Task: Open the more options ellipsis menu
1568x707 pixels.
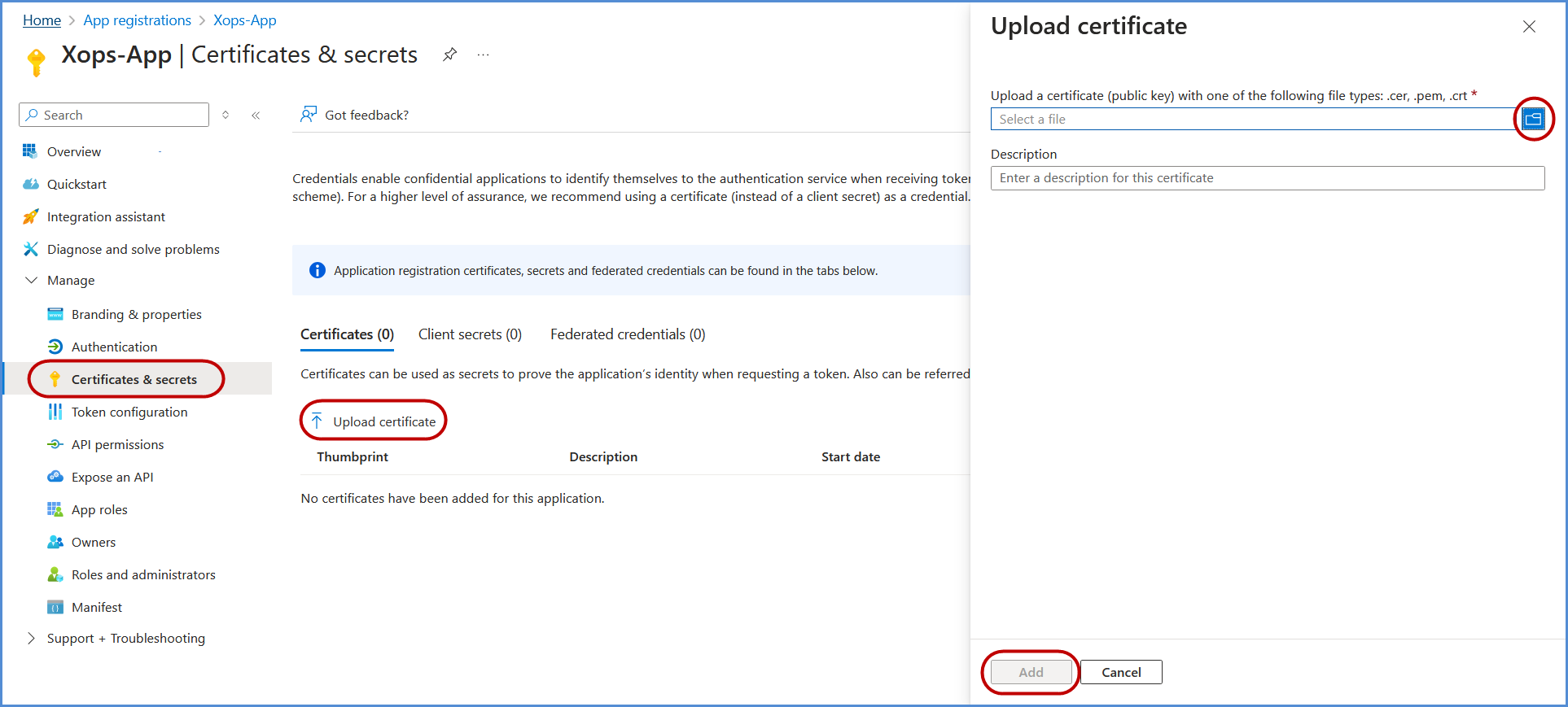Action: coord(484,55)
